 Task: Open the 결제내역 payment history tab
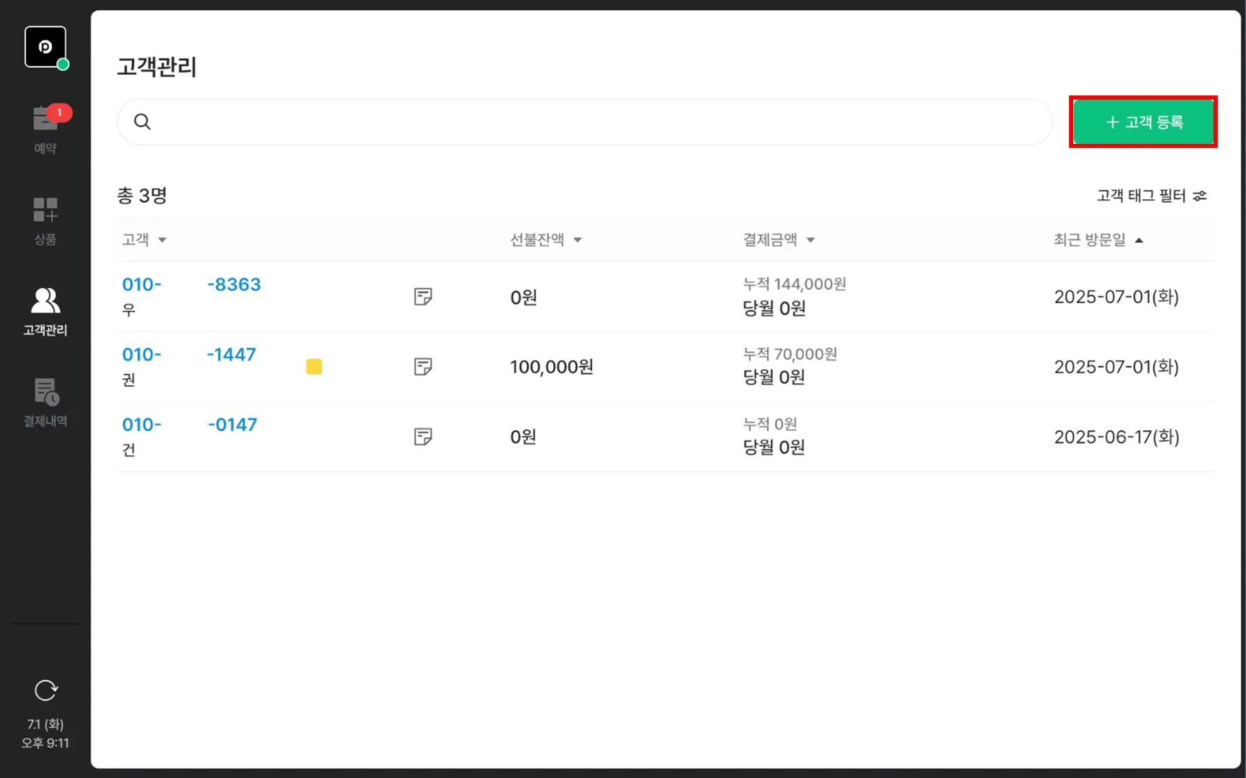(x=46, y=402)
